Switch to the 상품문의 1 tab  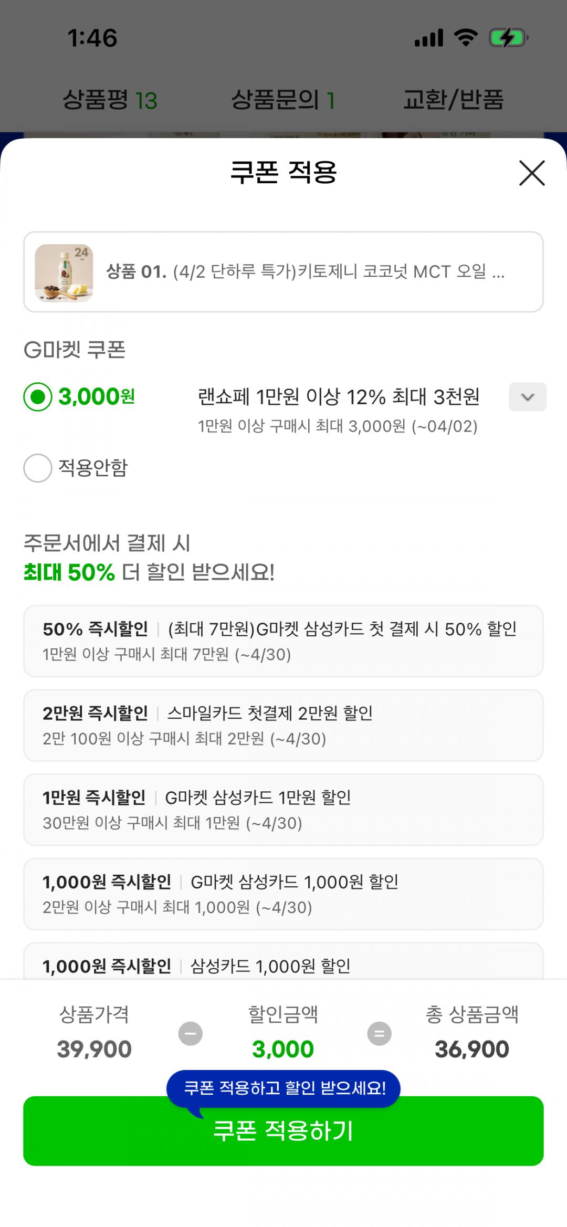283,100
